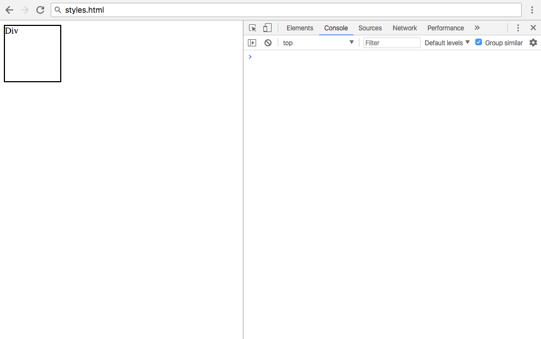The image size is (541, 339).
Task: Open the Performance tab
Action: point(445,28)
